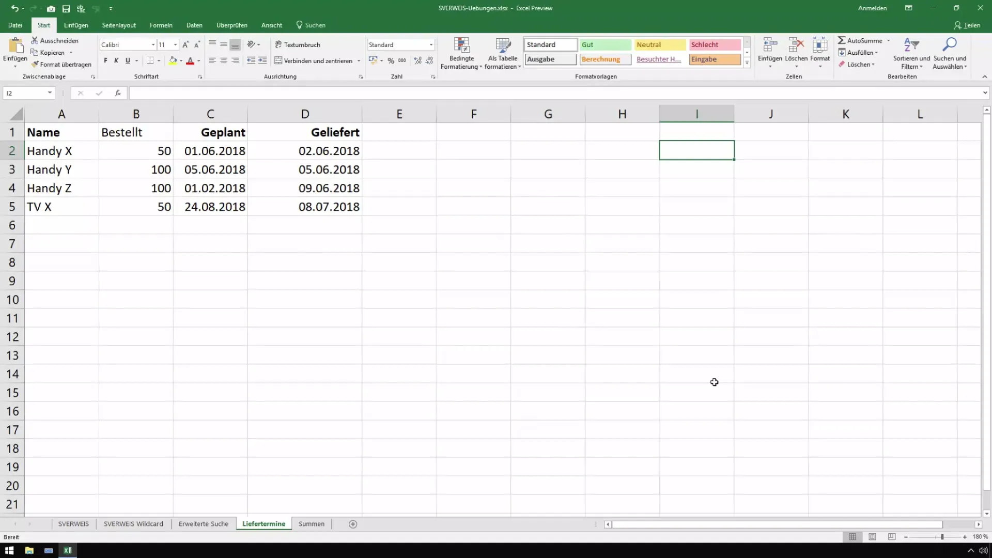This screenshot has width=992, height=558.
Task: Align cell content to bottom
Action: click(235, 44)
